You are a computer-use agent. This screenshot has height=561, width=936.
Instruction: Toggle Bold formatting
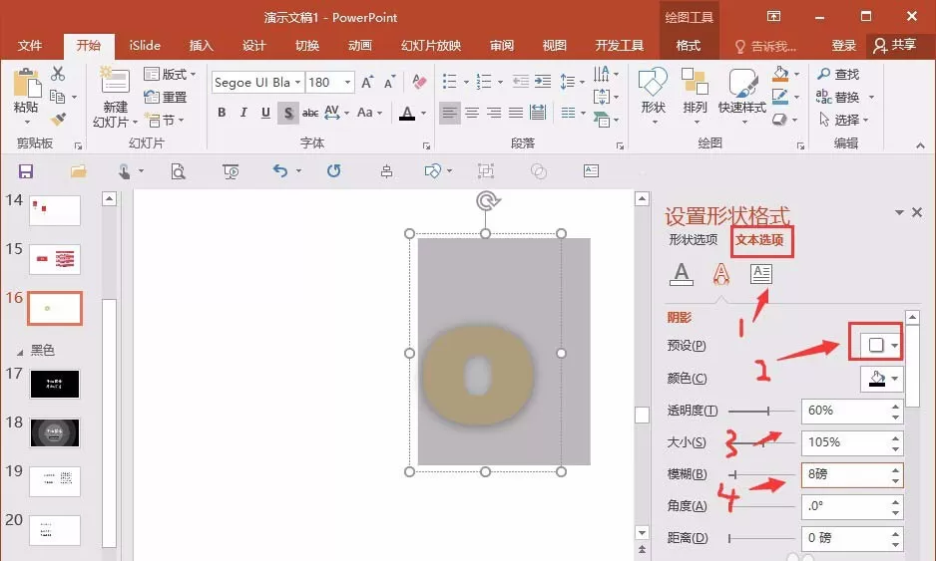pyautogui.click(x=222, y=112)
